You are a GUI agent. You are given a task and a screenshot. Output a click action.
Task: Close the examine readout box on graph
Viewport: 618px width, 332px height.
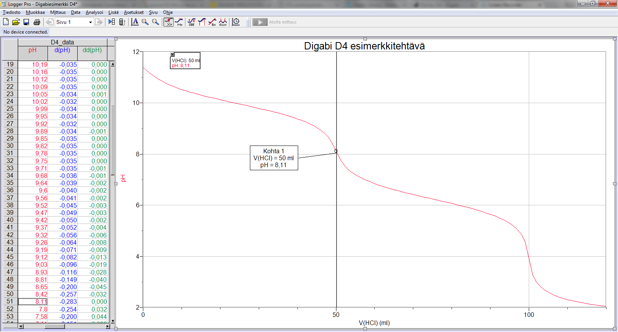[173, 55]
